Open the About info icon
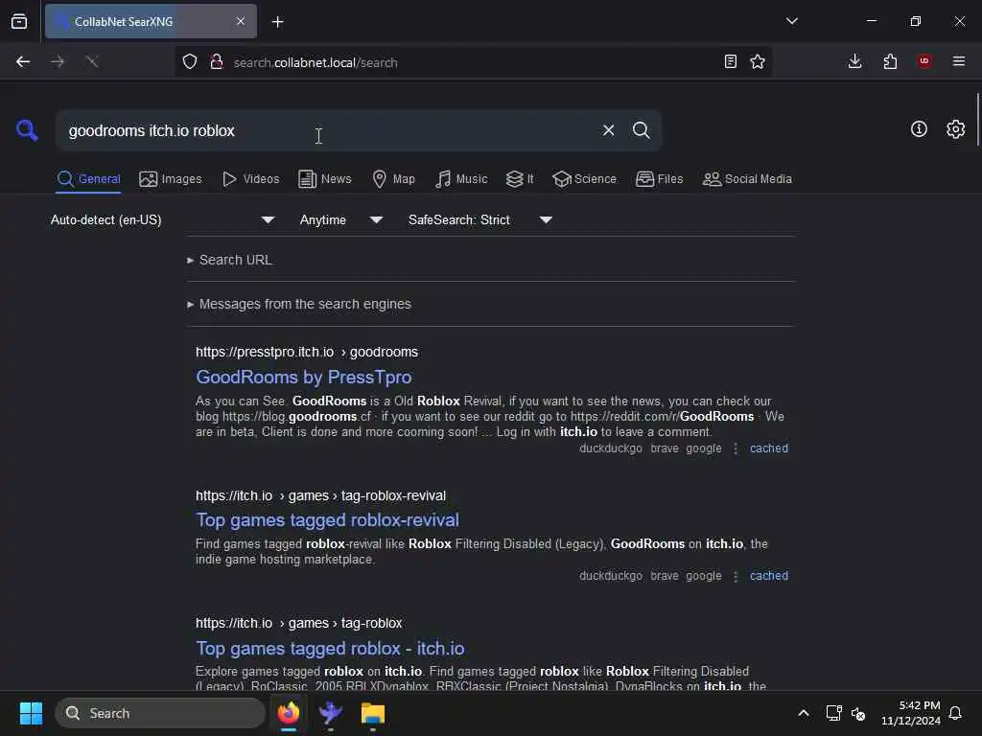 click(x=919, y=129)
